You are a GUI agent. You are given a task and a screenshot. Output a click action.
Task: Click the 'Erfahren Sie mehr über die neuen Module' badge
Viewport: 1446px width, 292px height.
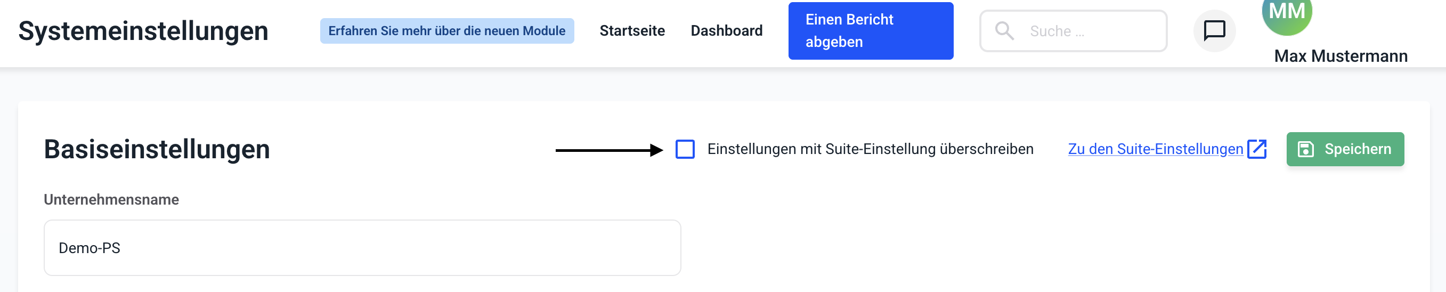pos(447,31)
